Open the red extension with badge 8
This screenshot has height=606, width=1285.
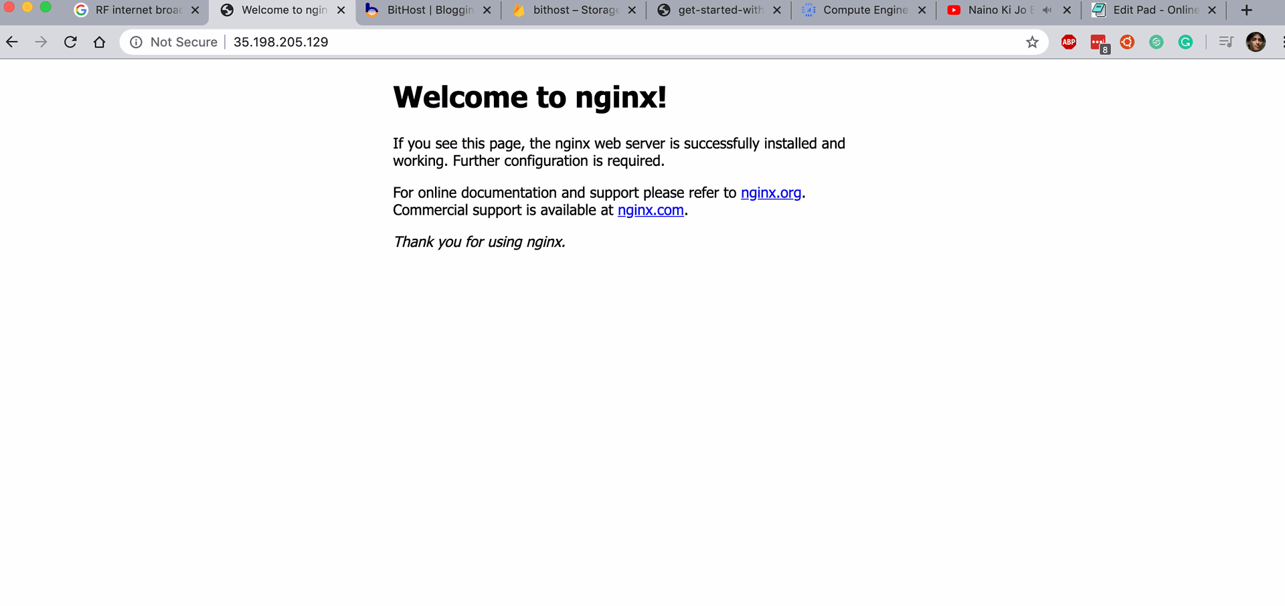pos(1099,43)
